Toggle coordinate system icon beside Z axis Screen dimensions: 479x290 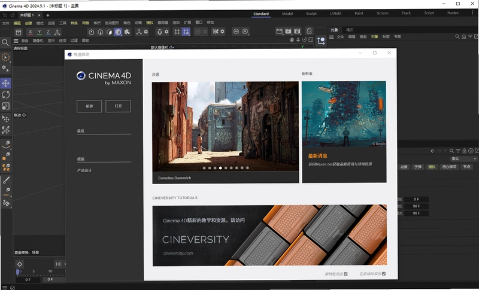point(57,32)
